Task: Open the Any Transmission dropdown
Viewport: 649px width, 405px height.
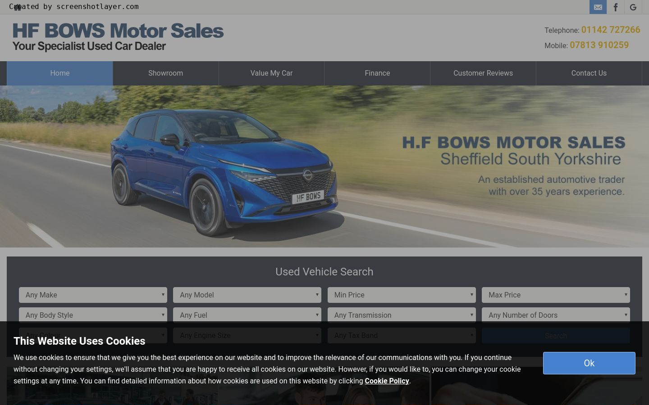Action: click(401, 315)
